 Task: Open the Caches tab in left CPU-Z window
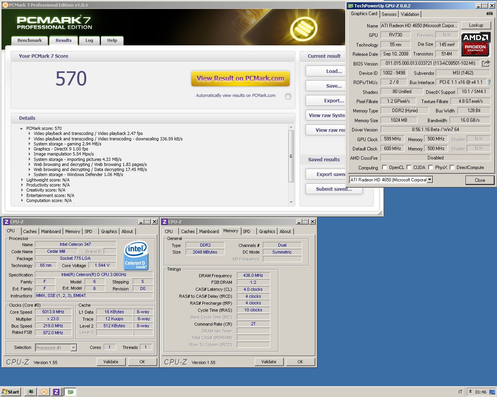(30, 231)
